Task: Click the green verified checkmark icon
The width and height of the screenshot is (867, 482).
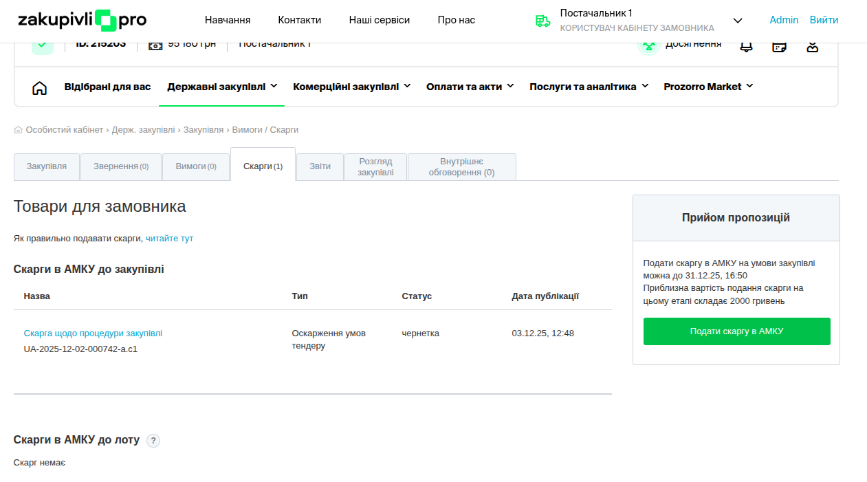Action: click(x=43, y=45)
